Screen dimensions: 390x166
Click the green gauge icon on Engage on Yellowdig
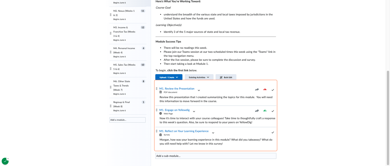(x=265, y=111)
